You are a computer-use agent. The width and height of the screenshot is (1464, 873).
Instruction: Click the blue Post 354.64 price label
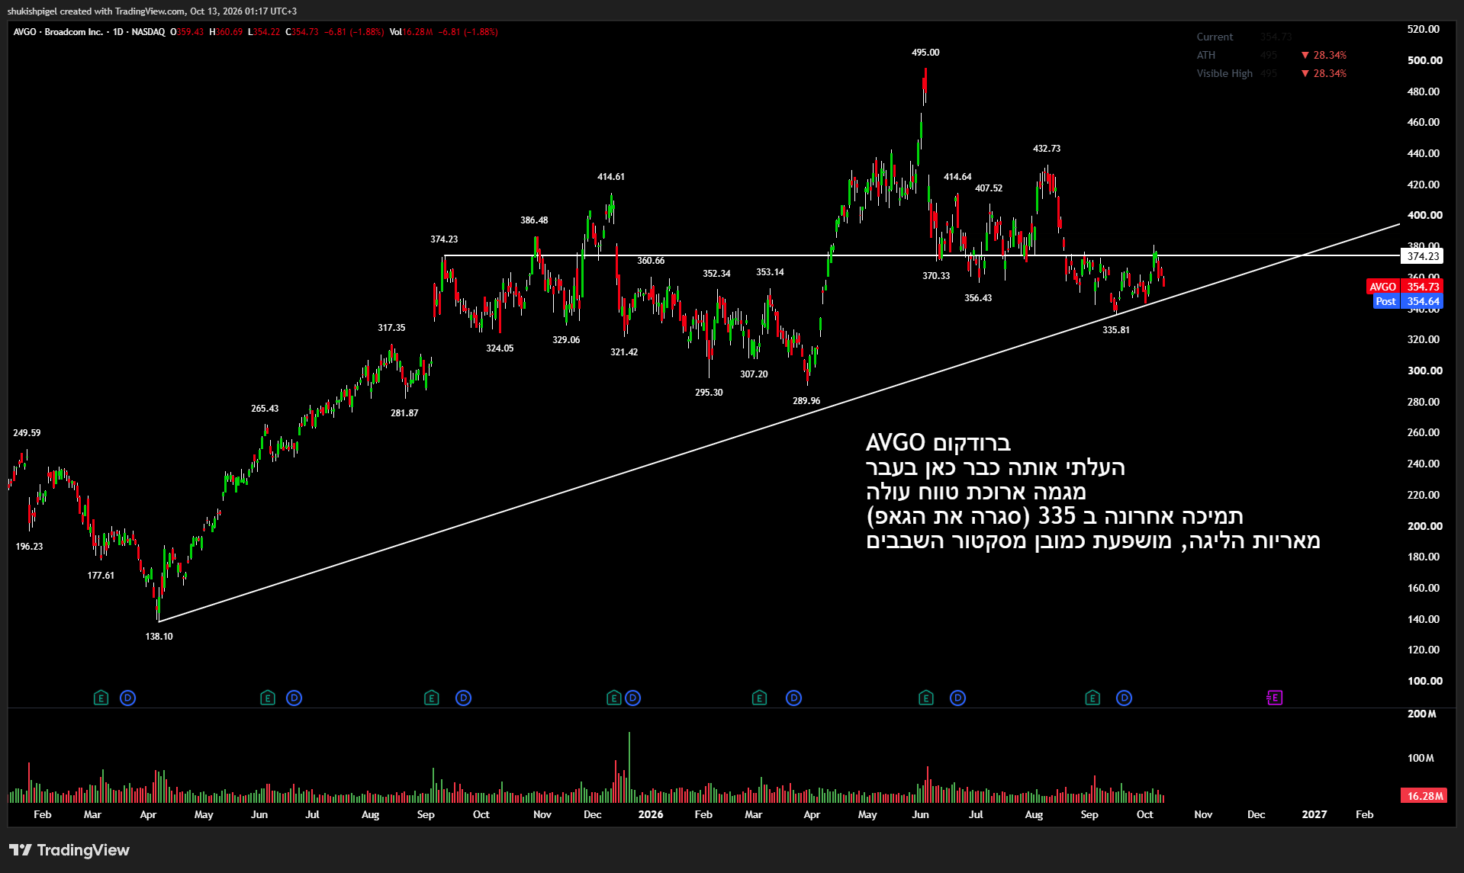point(1408,301)
